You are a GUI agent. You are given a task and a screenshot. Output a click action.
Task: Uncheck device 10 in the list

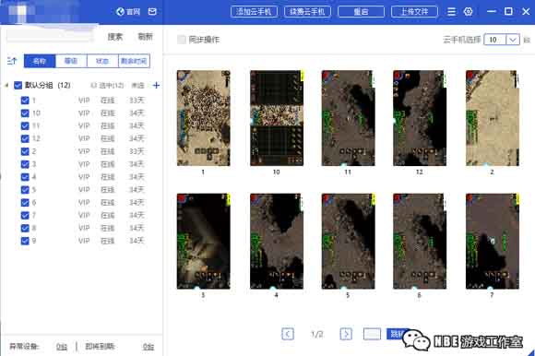pyautogui.click(x=25, y=113)
